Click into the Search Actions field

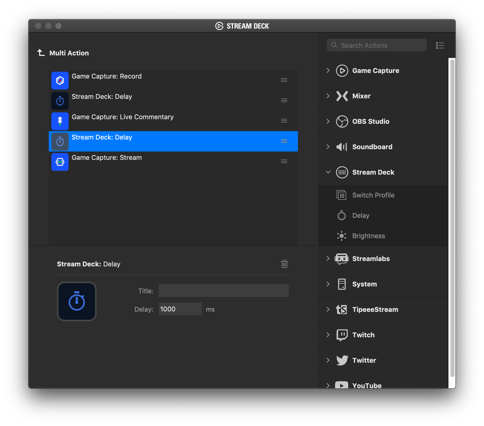coord(377,45)
